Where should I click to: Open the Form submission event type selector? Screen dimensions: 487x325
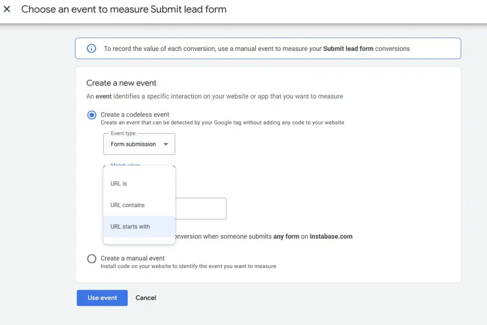(139, 144)
